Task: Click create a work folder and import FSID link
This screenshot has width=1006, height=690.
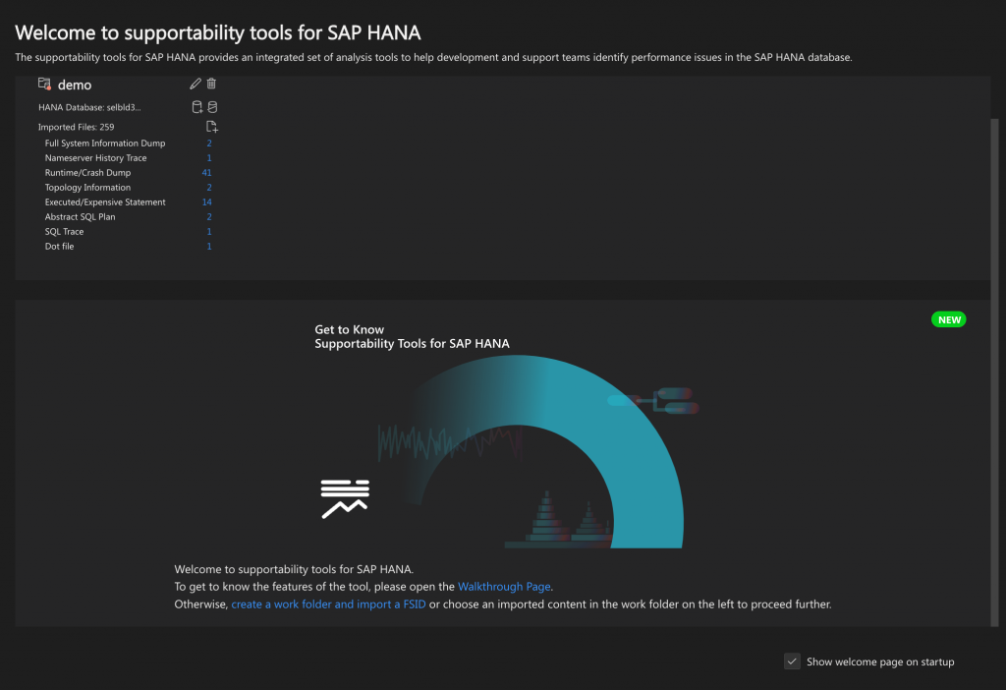Action: (x=328, y=604)
